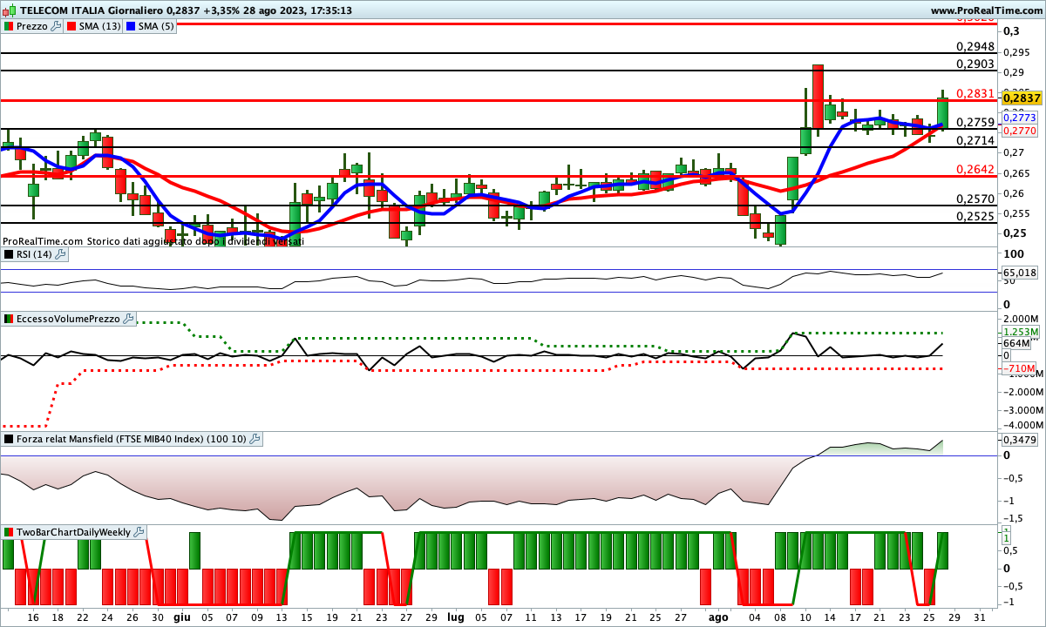Click the candlestick icon beside TELECOM ITALIA title

(10, 10)
